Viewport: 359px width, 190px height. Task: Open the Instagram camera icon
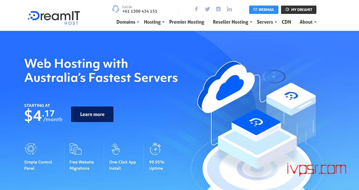[x=218, y=9]
